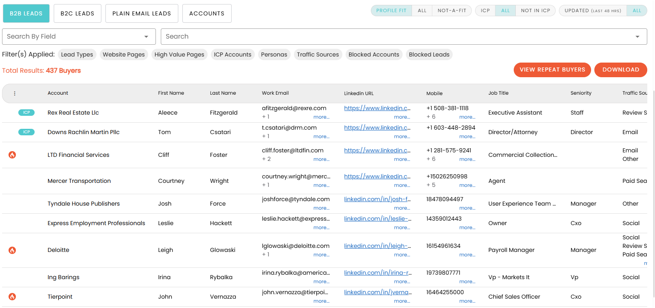Click the Tyndale House Publishers account name
The image size is (655, 308).
click(x=83, y=204)
